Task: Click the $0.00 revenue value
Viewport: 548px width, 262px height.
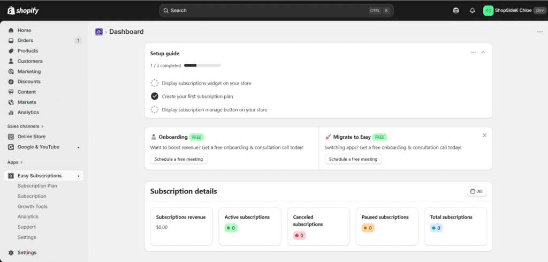Action: click(162, 227)
